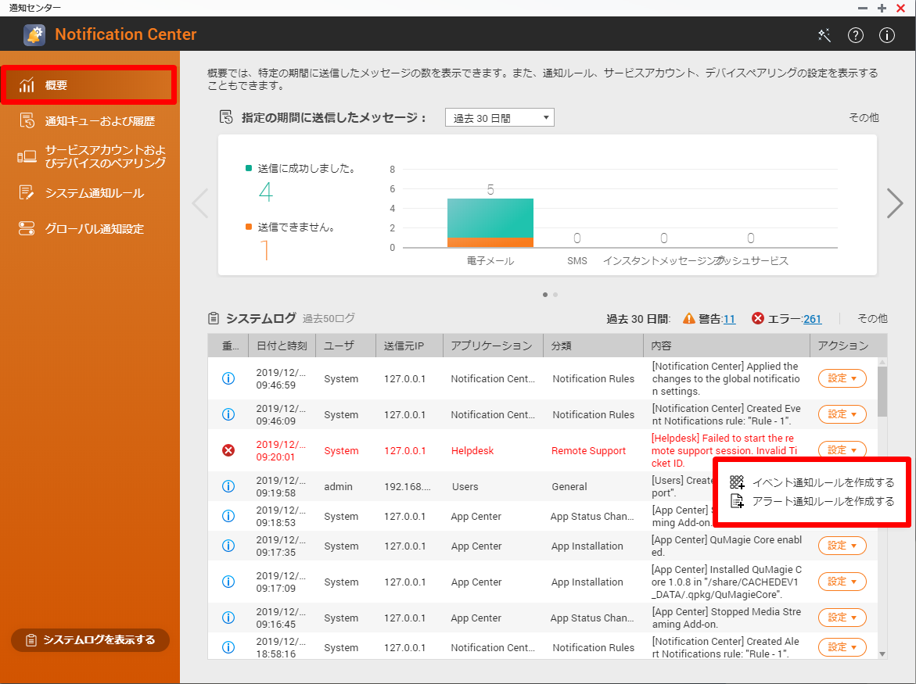Open 通知キューおよび履歴 in sidebar
Screen dimensions: 916x684
click(x=99, y=121)
